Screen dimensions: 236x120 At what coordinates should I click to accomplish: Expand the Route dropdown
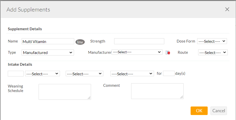[x=213, y=52]
